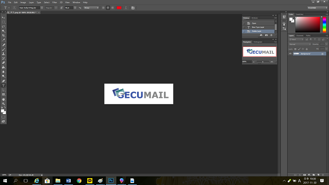Select the Move tool
The height and width of the screenshot is (185, 329).
(x=3, y=17)
